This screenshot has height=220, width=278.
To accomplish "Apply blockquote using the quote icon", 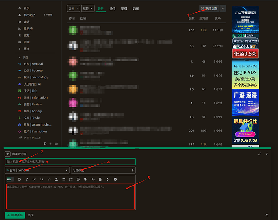I will [41, 179].
